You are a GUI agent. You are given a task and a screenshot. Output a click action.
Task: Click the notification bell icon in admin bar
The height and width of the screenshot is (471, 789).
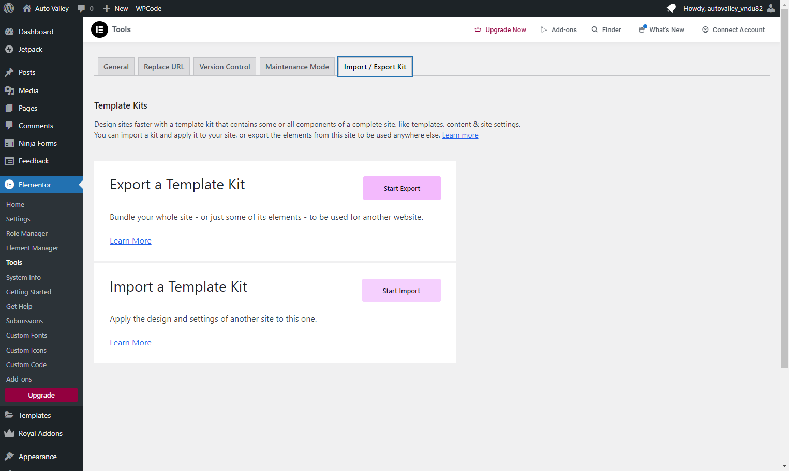click(x=671, y=8)
